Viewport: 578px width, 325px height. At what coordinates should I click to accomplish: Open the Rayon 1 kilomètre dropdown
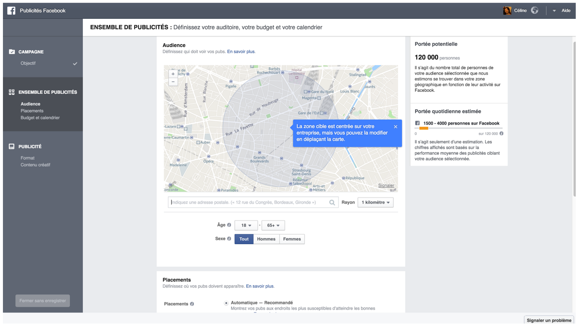point(375,202)
